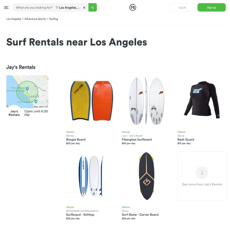Viewport: 230px width, 230px height.
Task: Open the hamburger menu icon
Action: tap(6, 7)
